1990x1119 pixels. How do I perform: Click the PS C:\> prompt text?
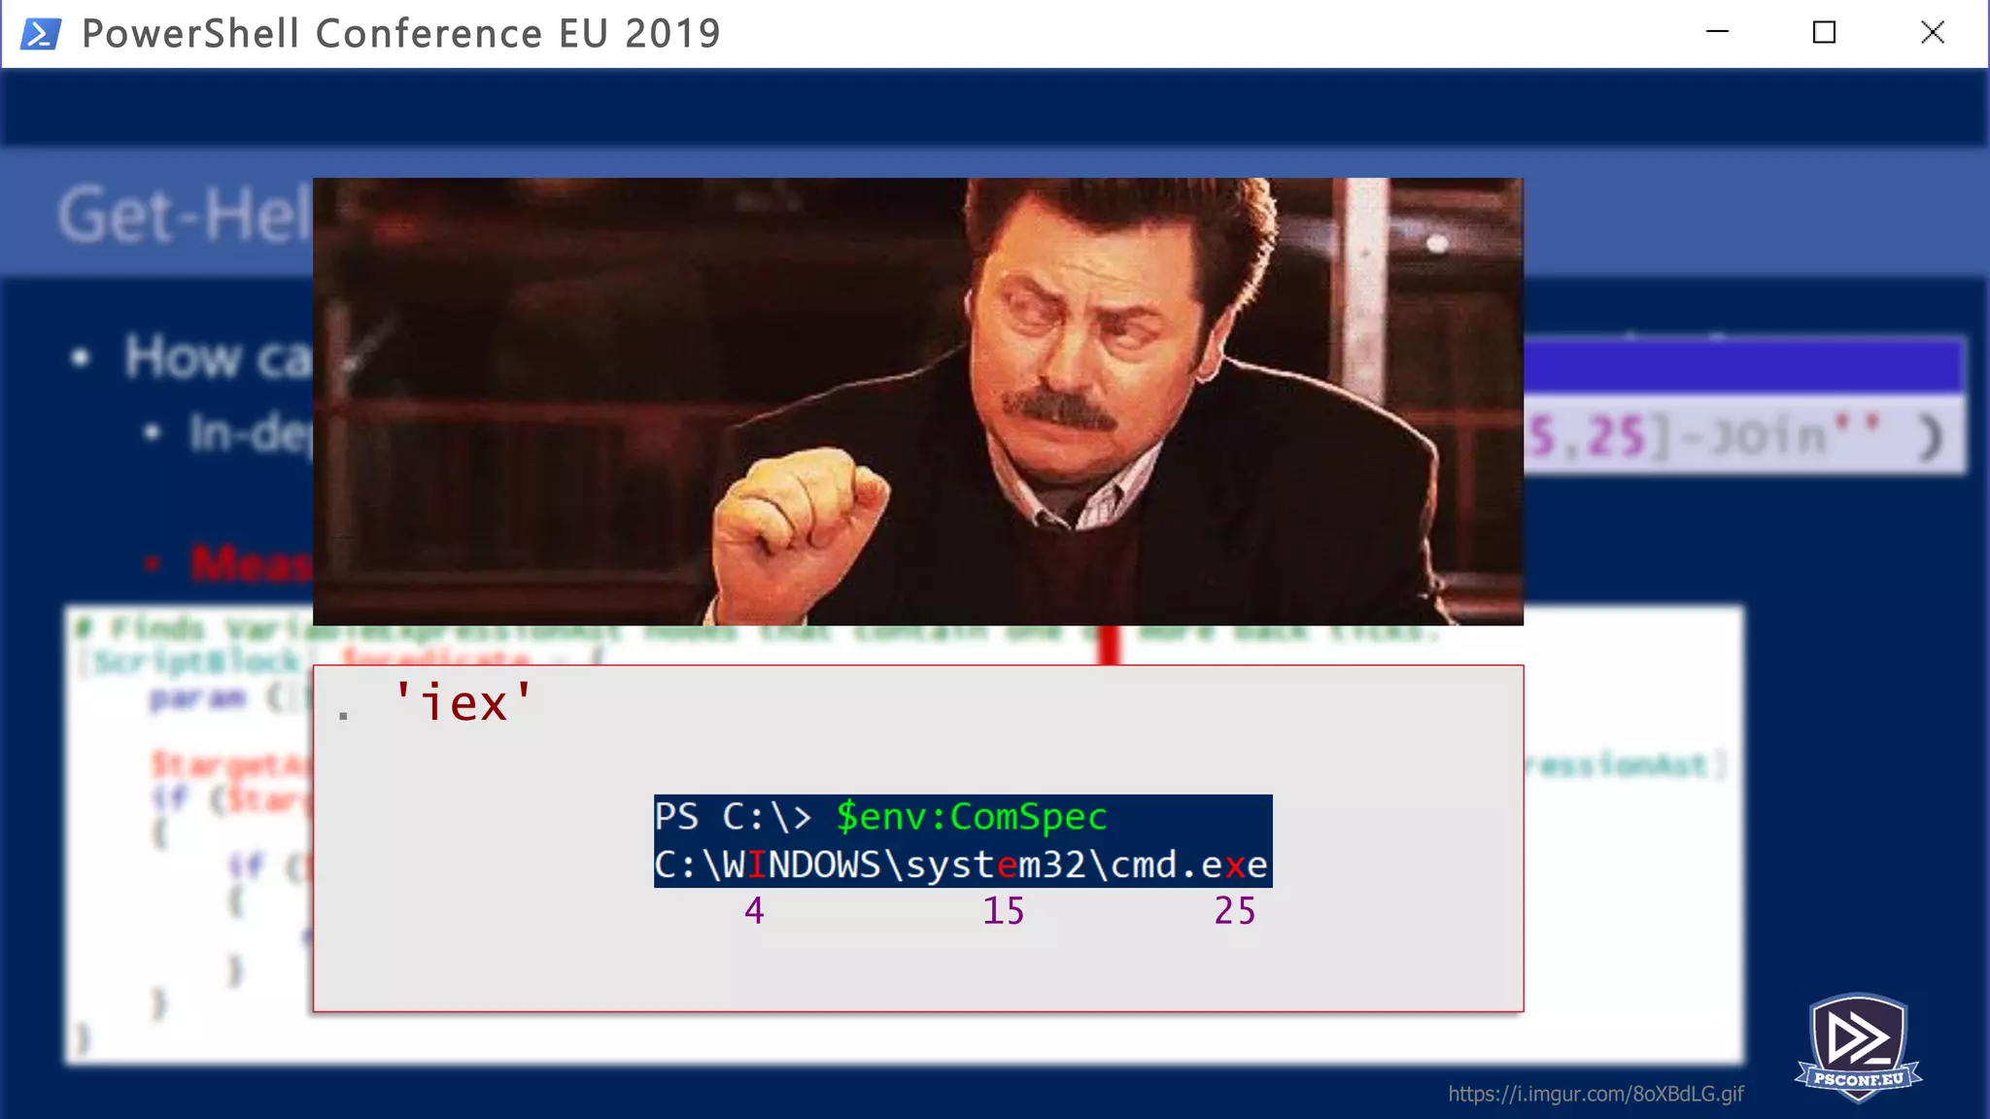tap(733, 817)
